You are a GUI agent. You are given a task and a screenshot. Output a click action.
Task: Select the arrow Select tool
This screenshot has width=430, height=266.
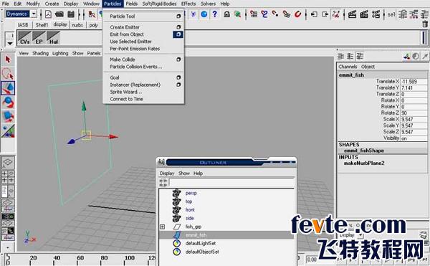pyautogui.click(x=8, y=60)
